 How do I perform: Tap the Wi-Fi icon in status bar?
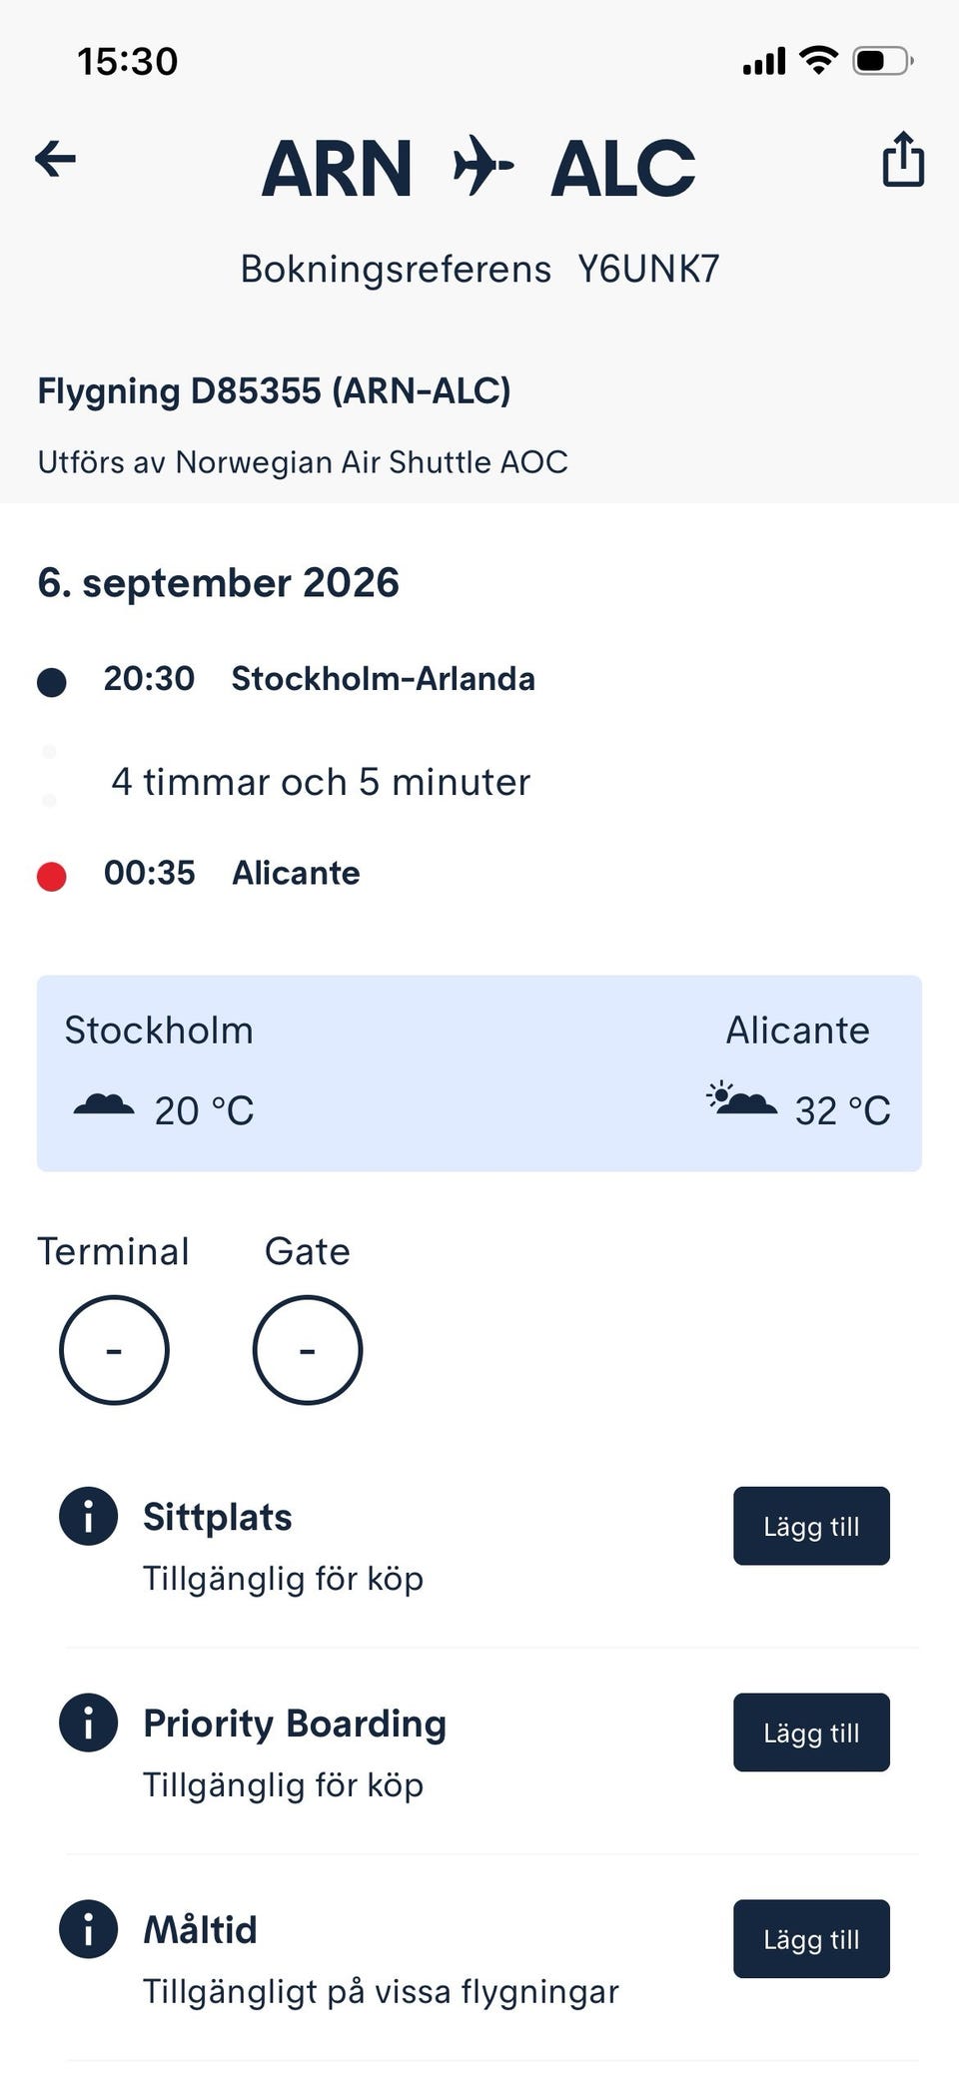point(819,61)
